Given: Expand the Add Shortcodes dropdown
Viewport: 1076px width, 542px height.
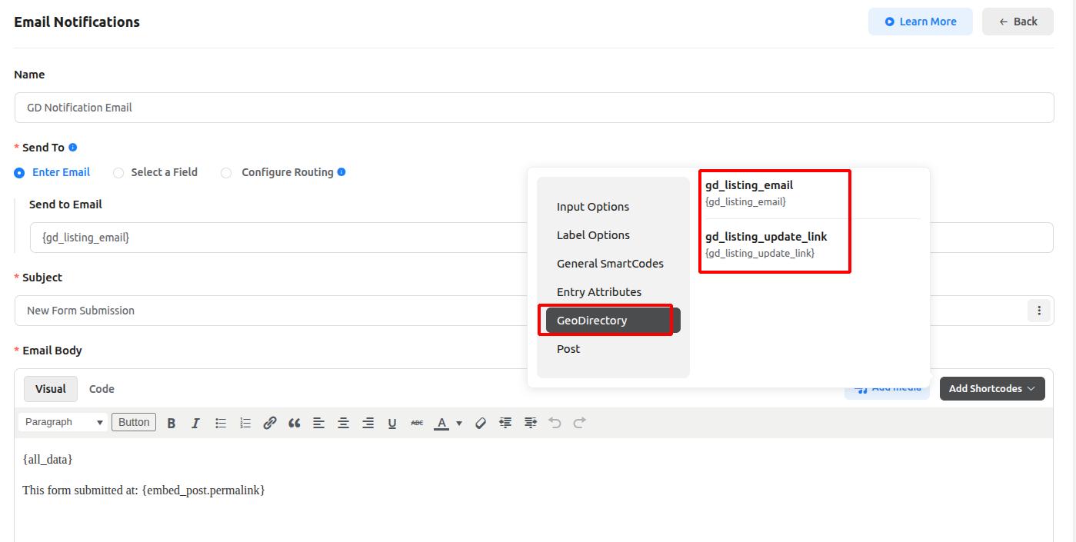Looking at the screenshot, I should click(x=991, y=388).
